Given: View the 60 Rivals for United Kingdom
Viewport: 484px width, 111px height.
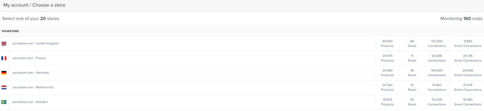Looking at the screenshot, I should click(412, 43).
